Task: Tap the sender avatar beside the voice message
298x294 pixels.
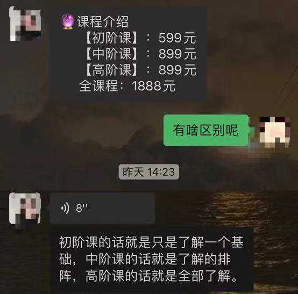Action: pos(25,209)
